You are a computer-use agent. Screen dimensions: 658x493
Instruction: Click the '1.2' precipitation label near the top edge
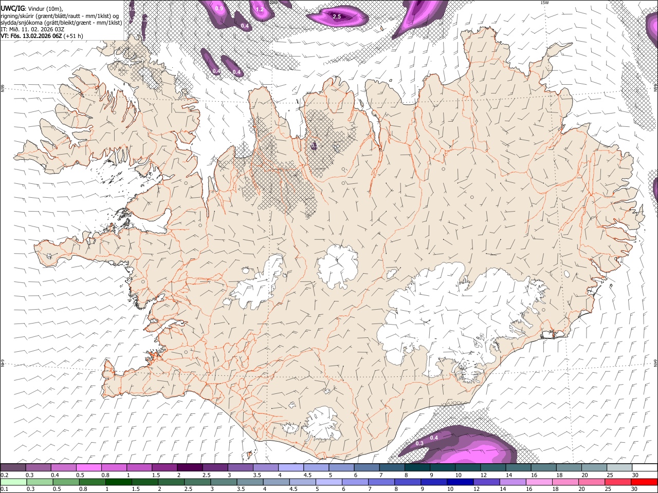[x=260, y=9]
